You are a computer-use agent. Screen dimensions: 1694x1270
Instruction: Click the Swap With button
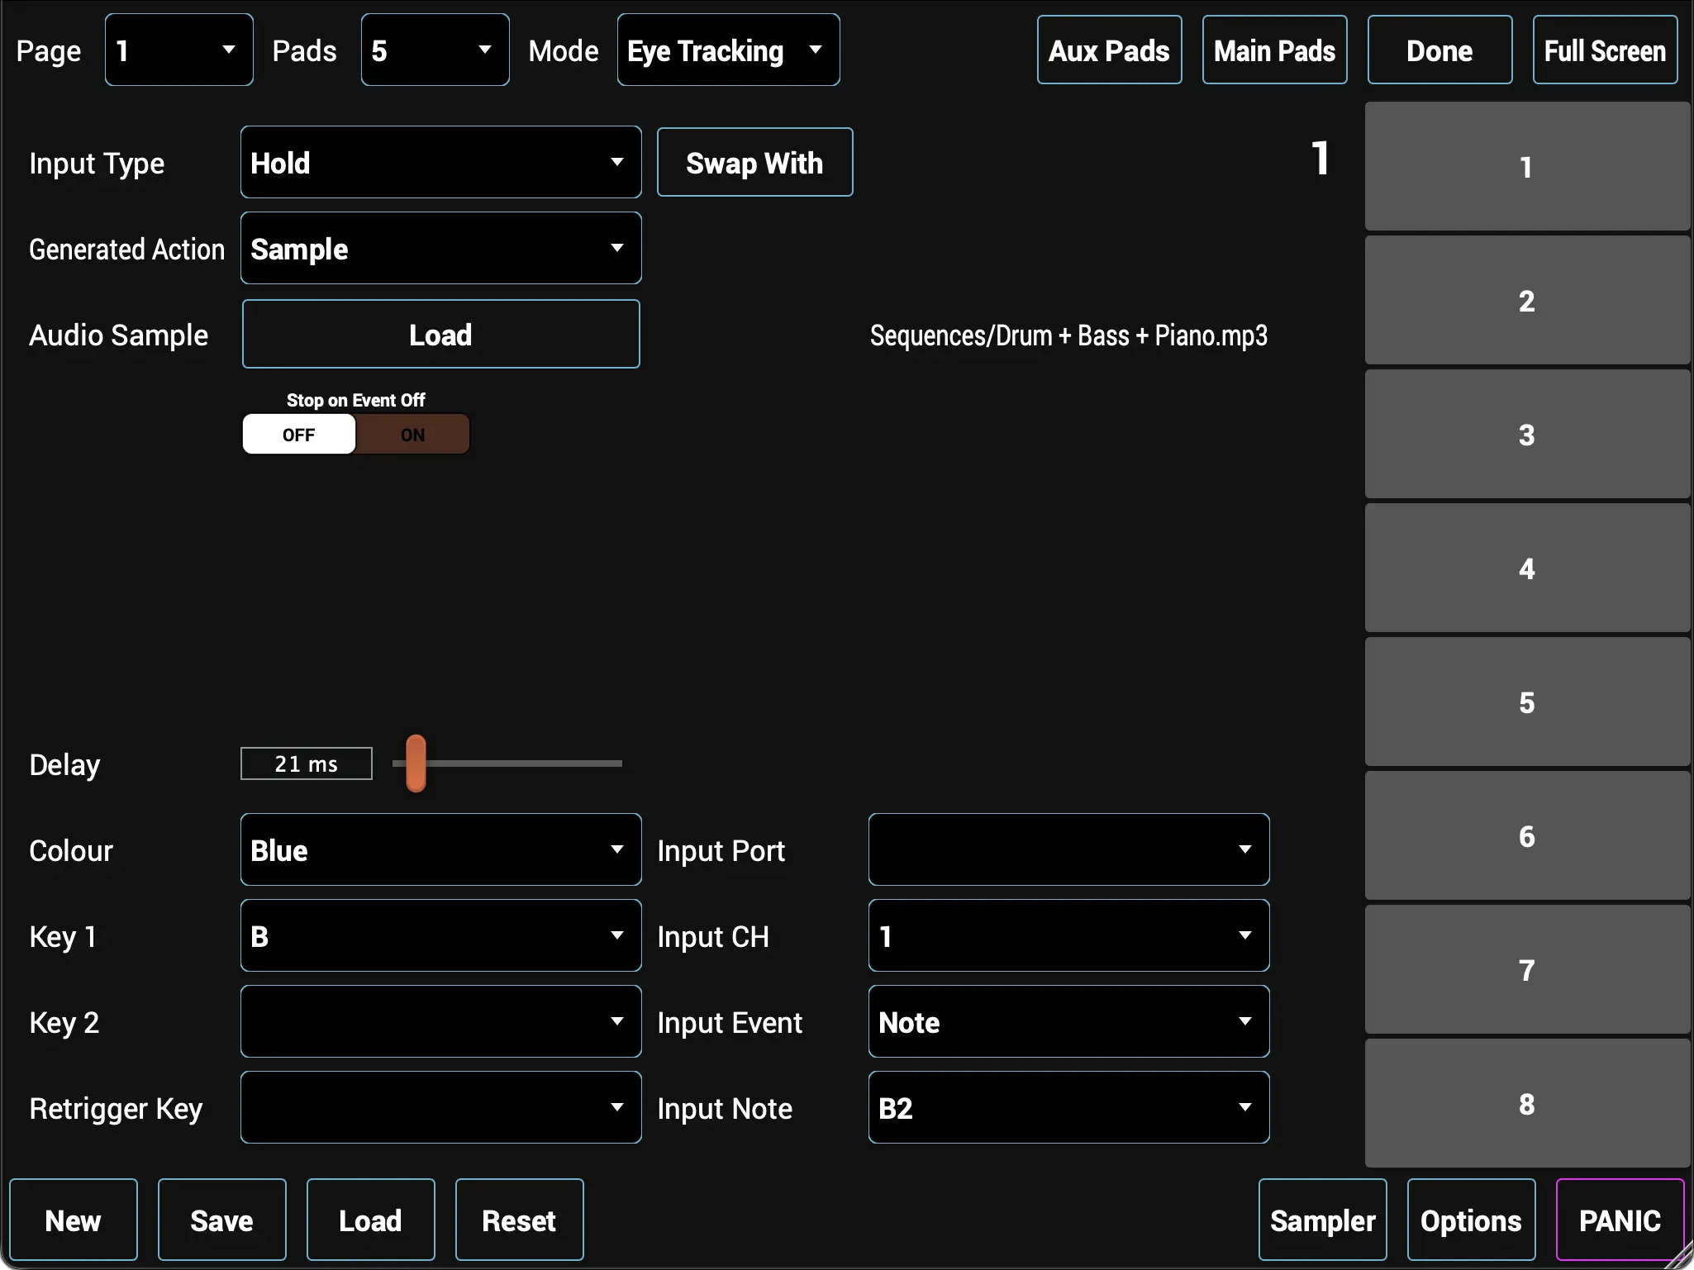(754, 163)
